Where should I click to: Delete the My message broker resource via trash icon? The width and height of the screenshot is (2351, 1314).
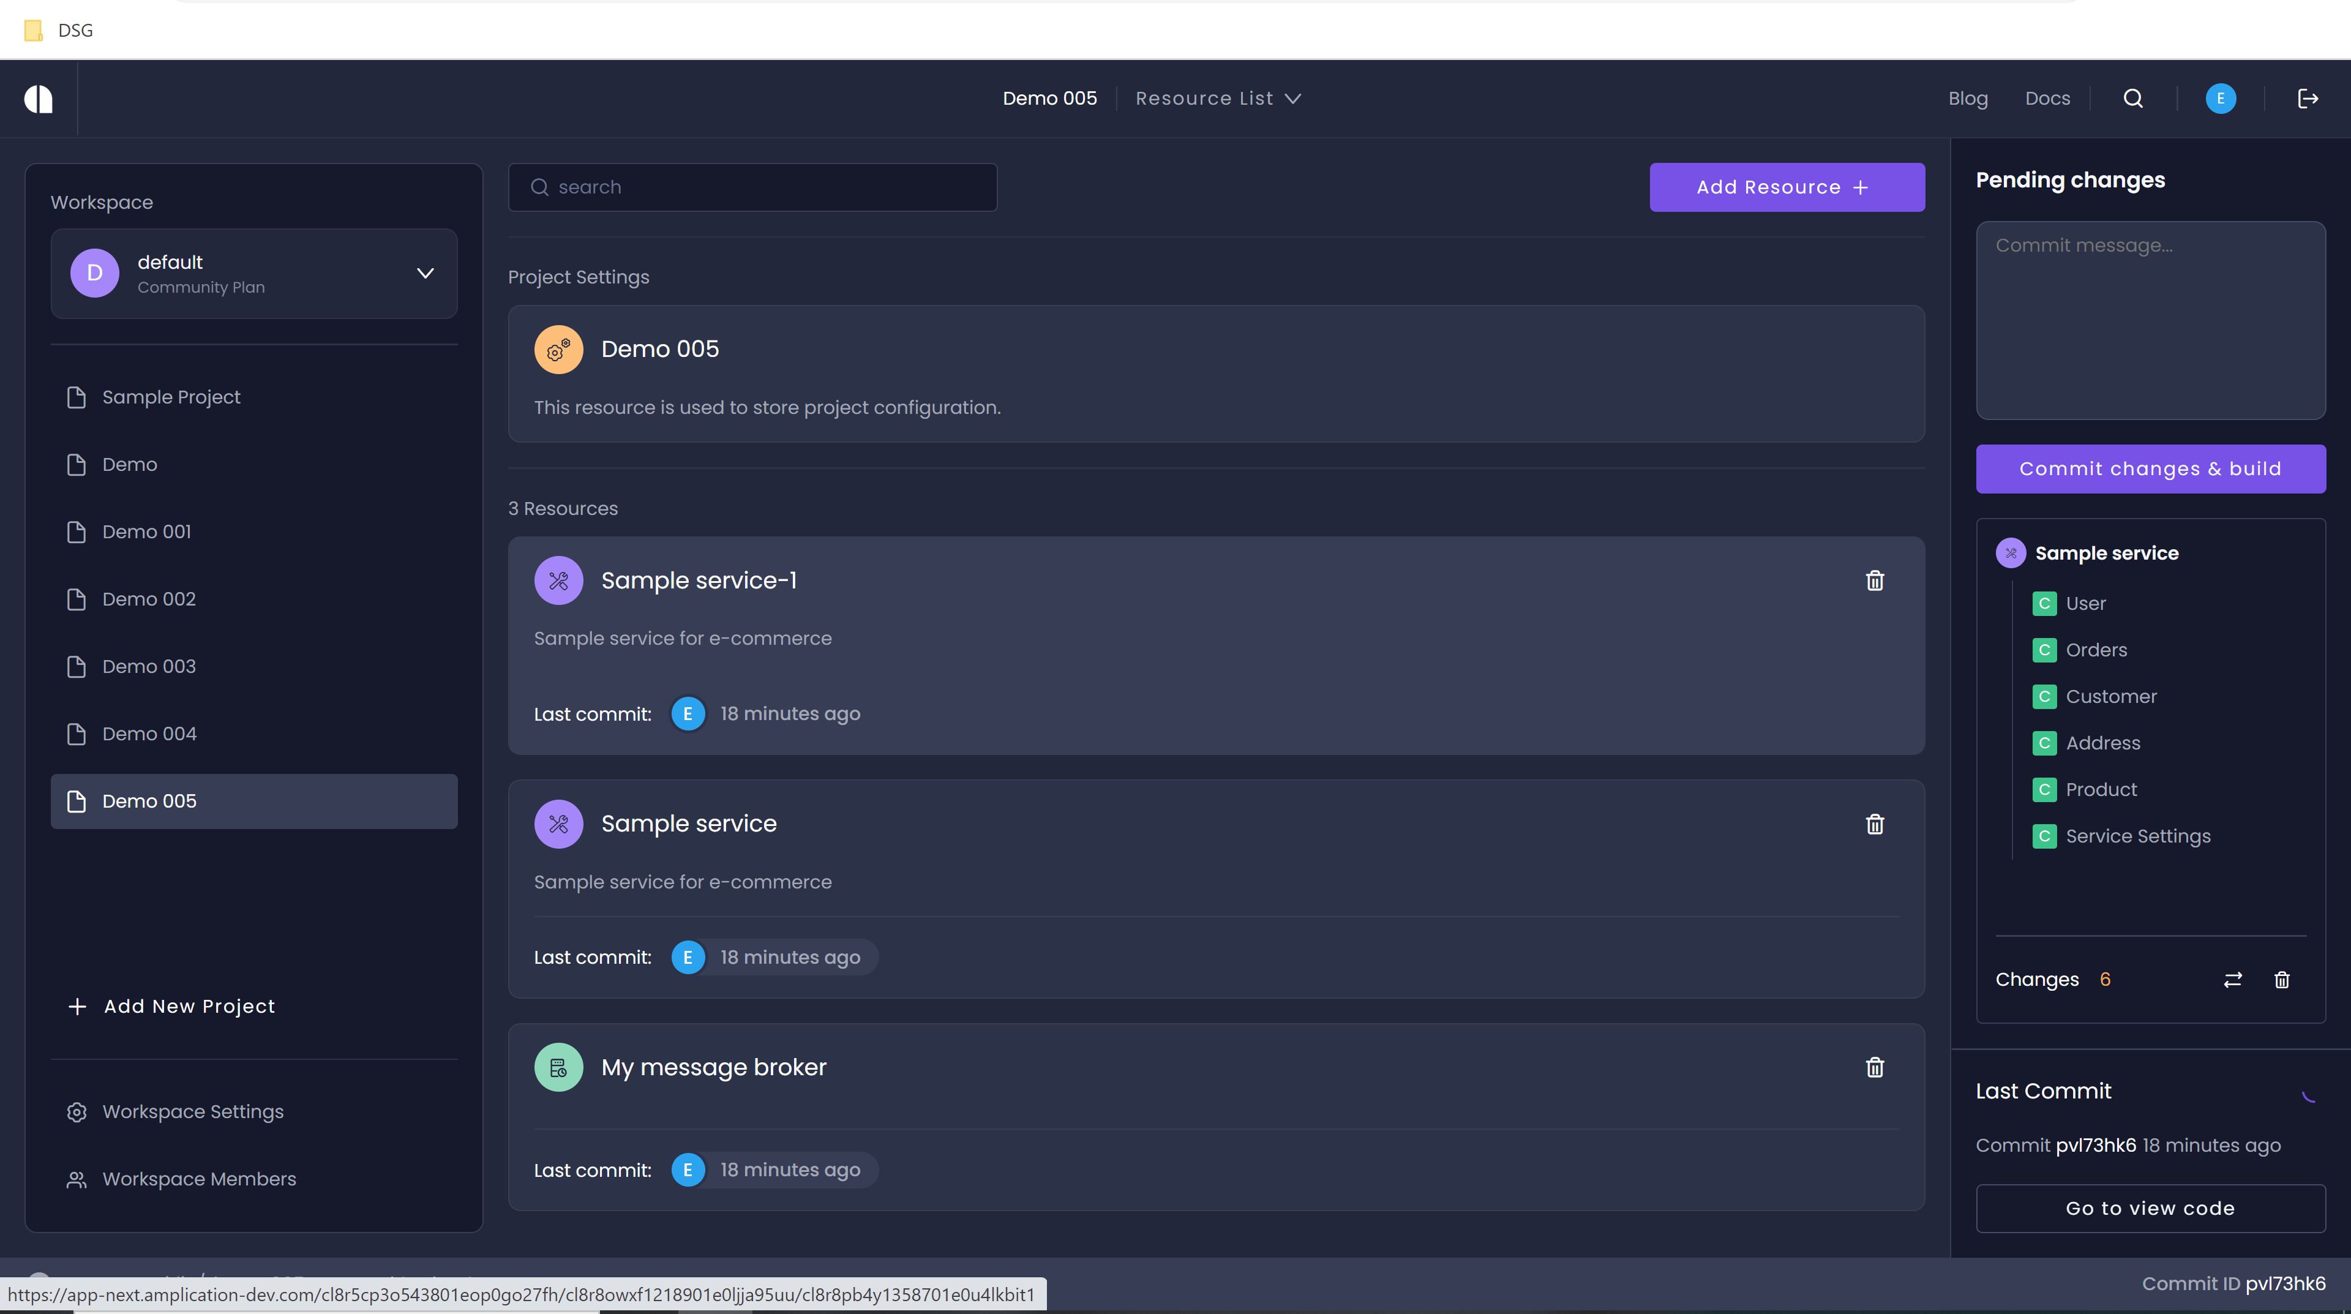coord(1875,1067)
